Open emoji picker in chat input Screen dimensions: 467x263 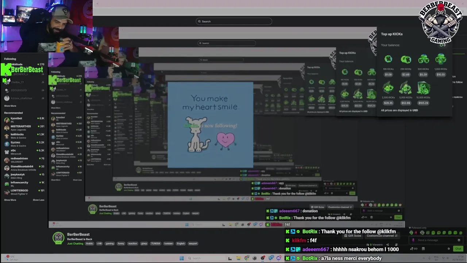459,240
